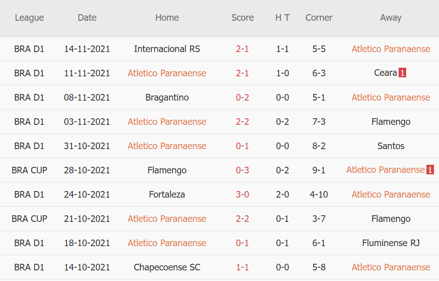This screenshot has height=281, width=439.
Task: Open the Internacional RS team link
Action: [167, 49]
